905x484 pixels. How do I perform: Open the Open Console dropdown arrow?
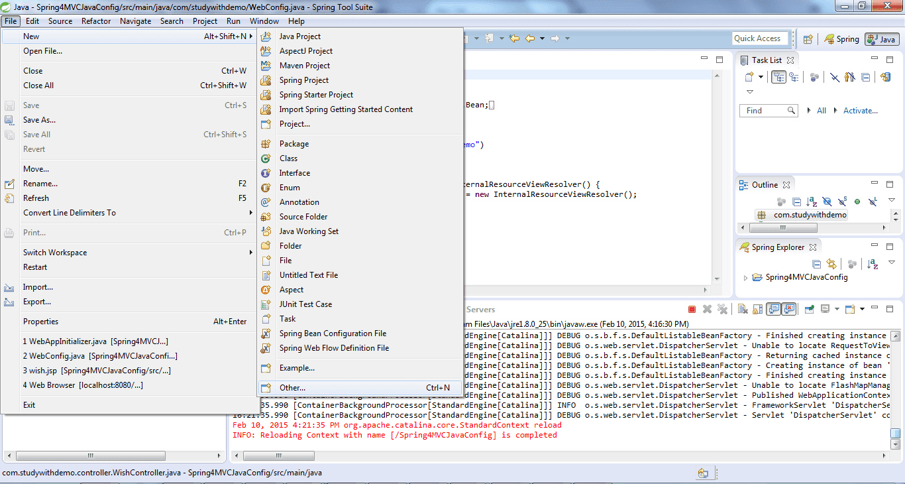coord(862,309)
